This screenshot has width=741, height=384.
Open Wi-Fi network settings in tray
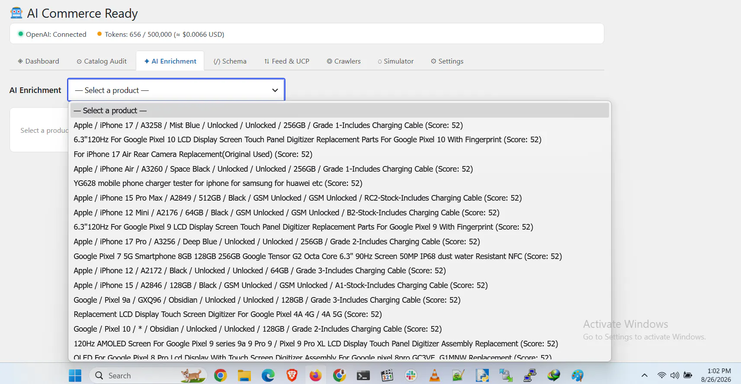tap(661, 375)
